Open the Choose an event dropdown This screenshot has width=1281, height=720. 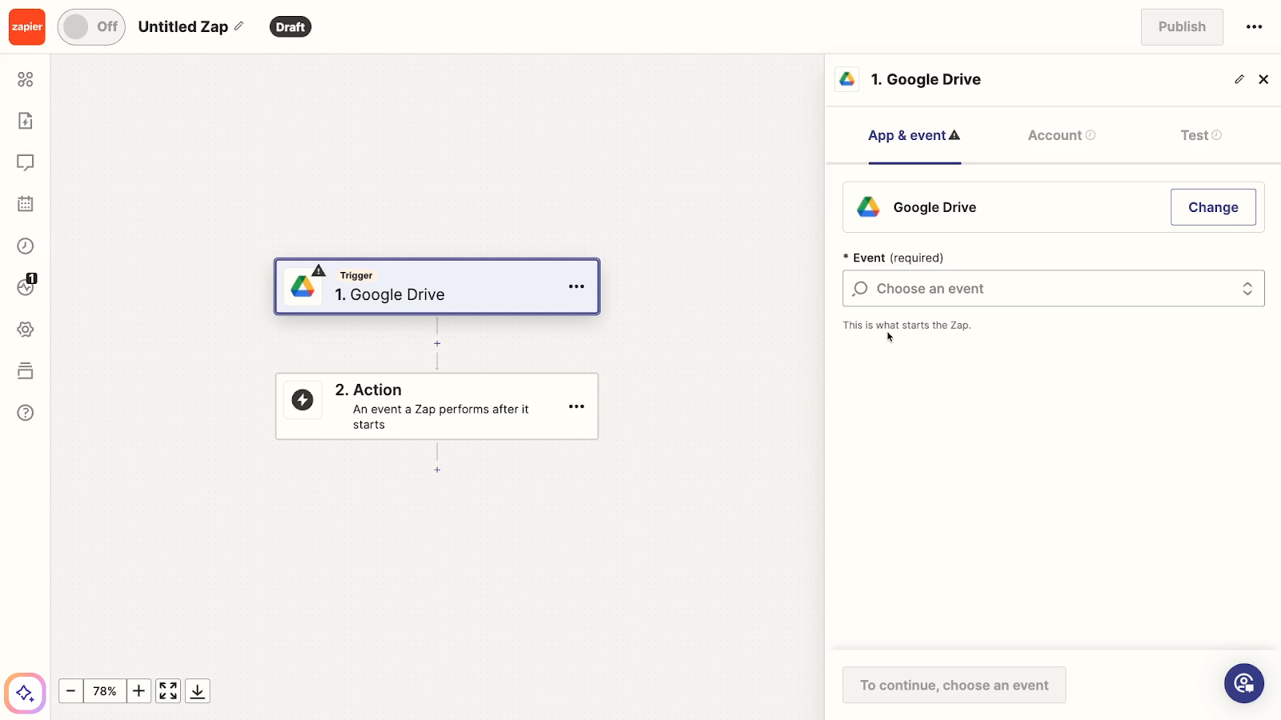pos(1054,288)
